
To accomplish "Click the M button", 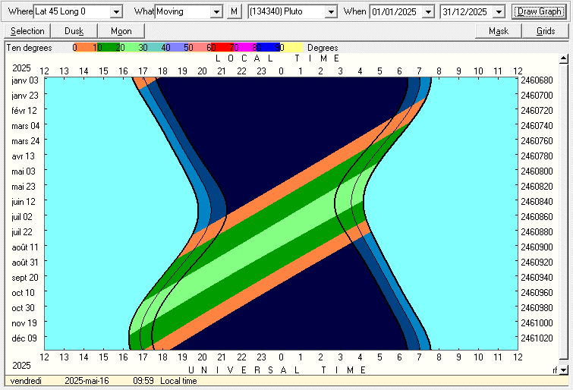I will [x=235, y=11].
